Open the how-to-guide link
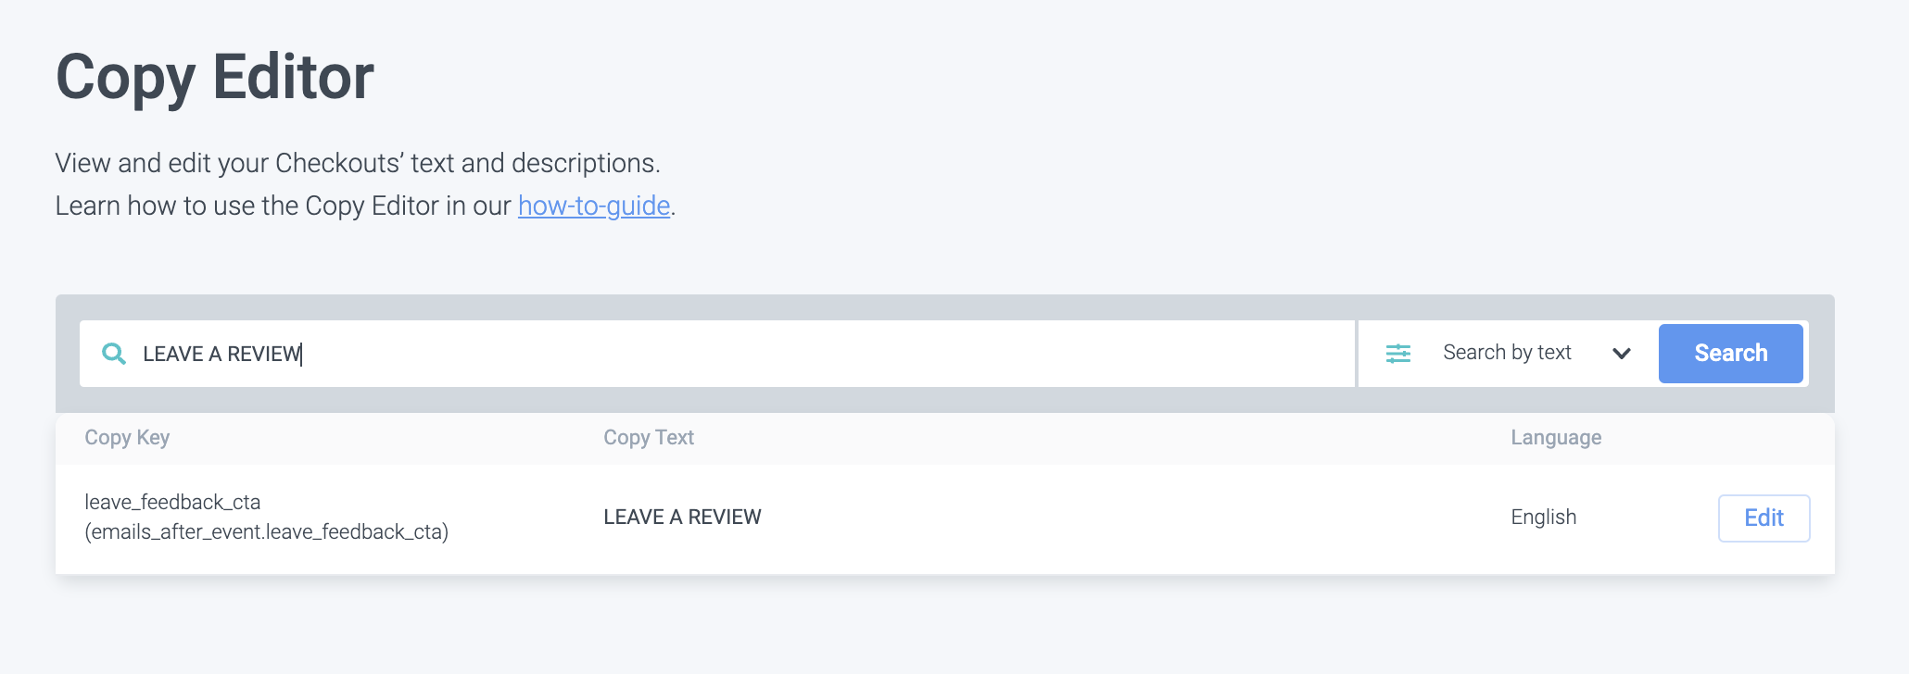 coord(593,206)
